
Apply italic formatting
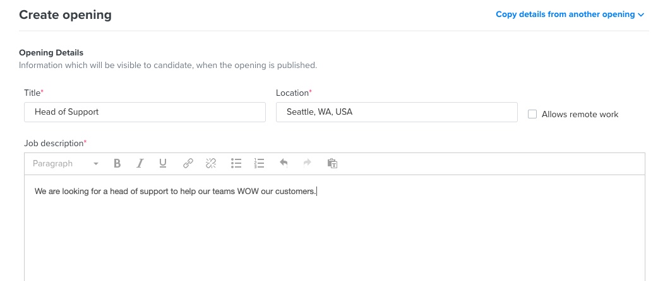coord(140,164)
